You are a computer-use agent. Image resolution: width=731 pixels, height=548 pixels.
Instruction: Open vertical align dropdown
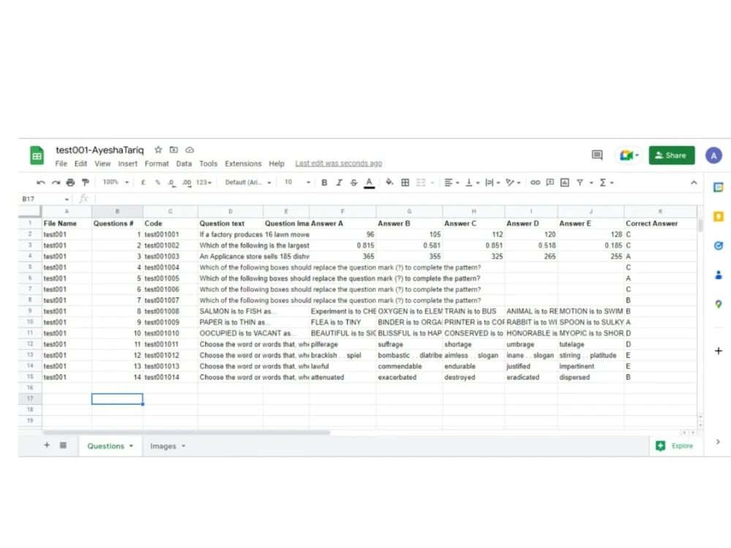[x=472, y=183]
